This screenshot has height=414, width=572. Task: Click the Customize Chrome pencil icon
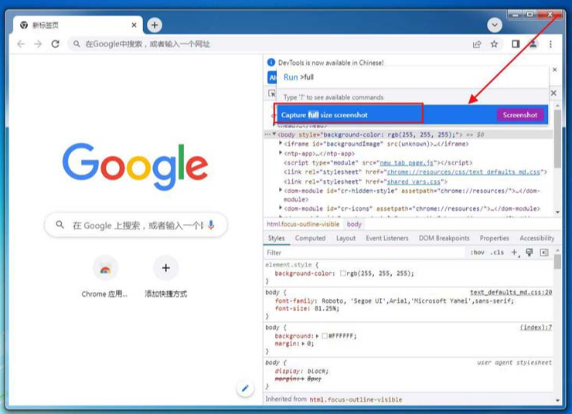[245, 389]
